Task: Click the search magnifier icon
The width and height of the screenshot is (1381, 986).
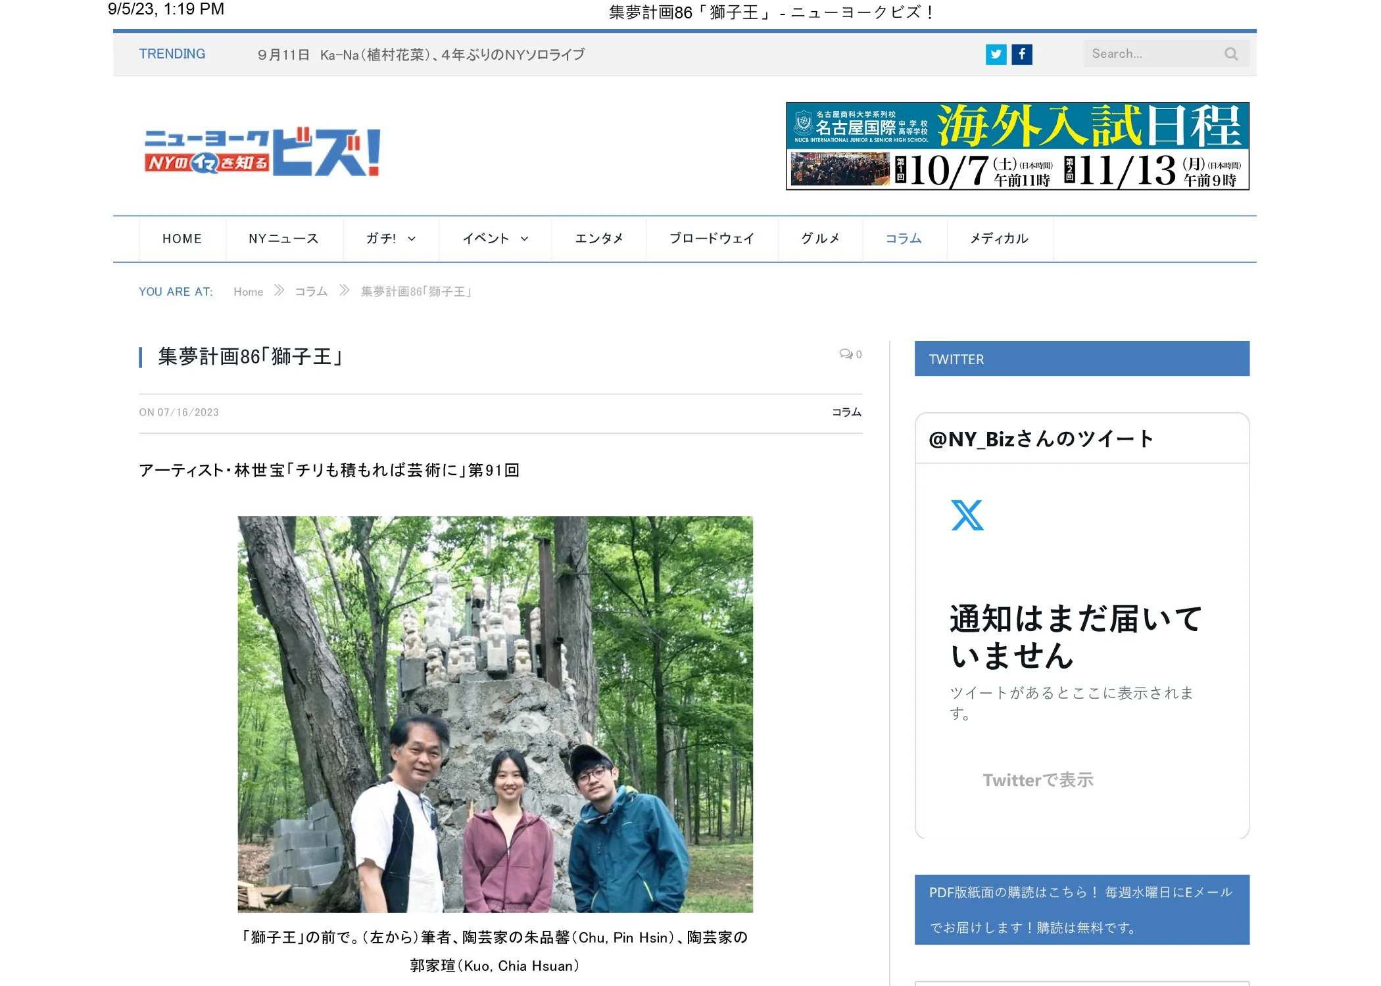Action: coord(1230,55)
